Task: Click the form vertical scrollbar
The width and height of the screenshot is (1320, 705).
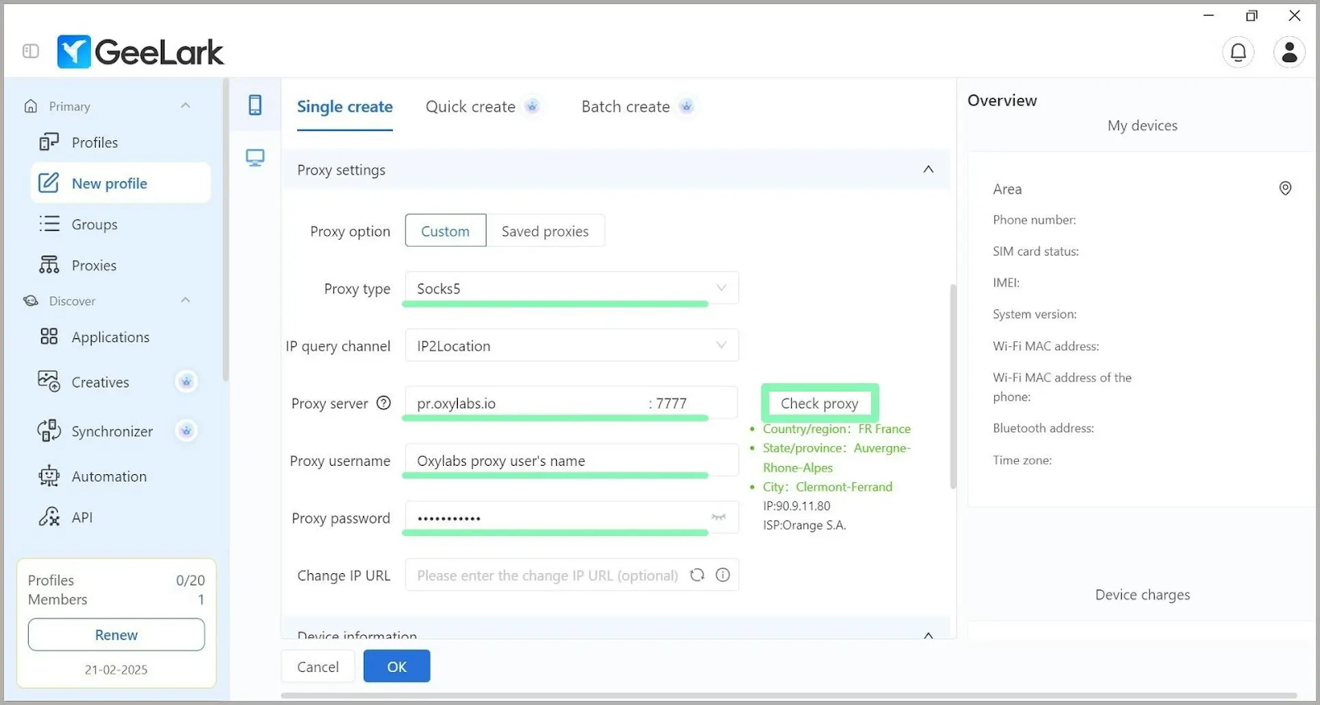Action: click(x=953, y=386)
